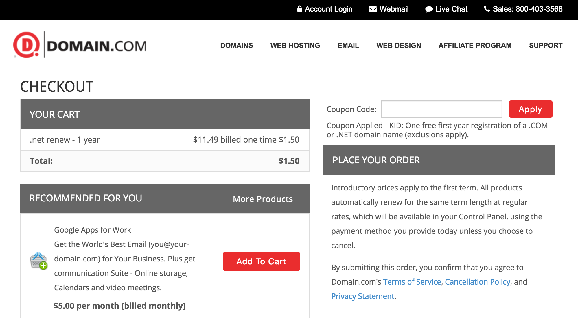
Task: Add Google Apps for Work to cart
Action: pos(261,261)
